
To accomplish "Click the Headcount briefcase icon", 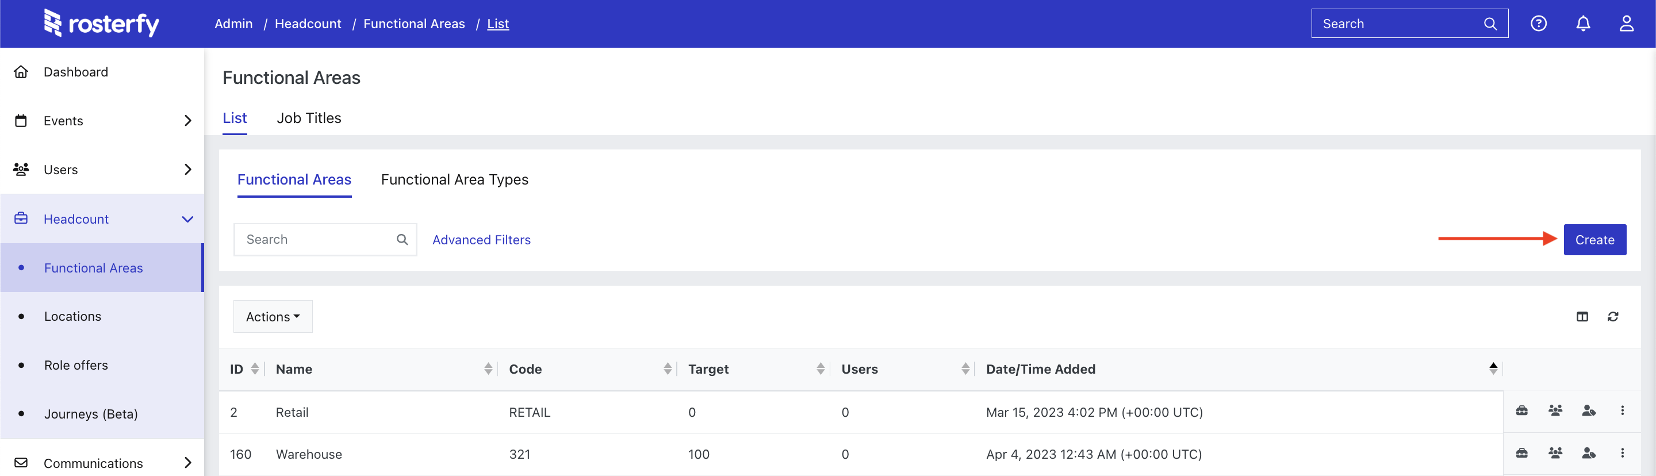I will (x=21, y=218).
